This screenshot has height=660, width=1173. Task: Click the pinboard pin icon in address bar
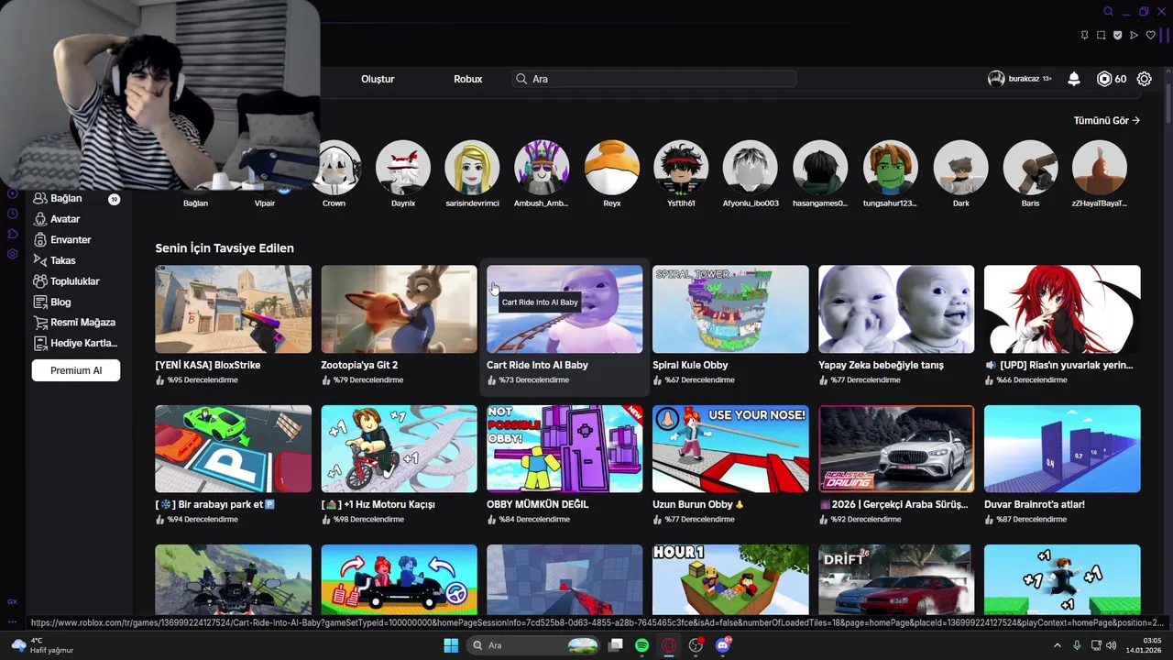pos(1084,35)
